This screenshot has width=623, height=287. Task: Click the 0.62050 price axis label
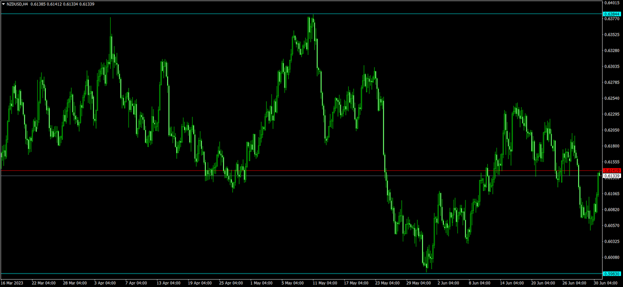tap(612, 130)
